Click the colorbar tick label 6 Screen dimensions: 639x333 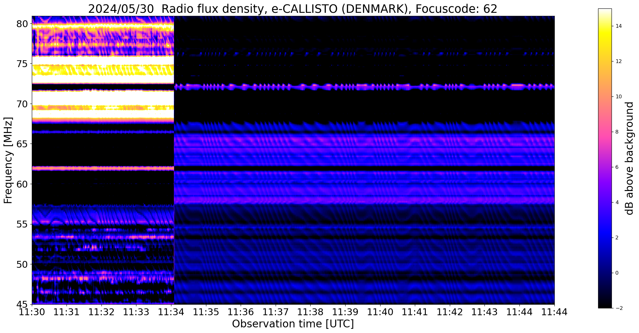point(617,167)
